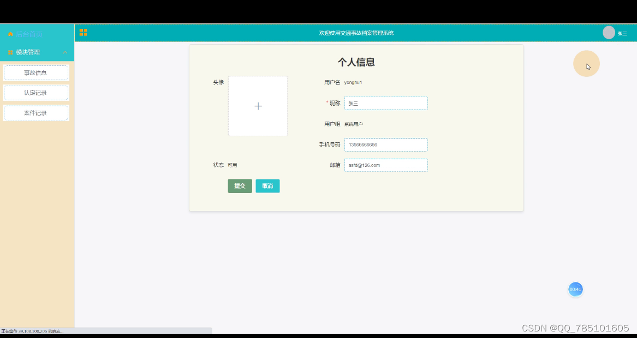The image size is (637, 338).
Task: Focus the 邮箱 email input field
Action: tap(386, 165)
